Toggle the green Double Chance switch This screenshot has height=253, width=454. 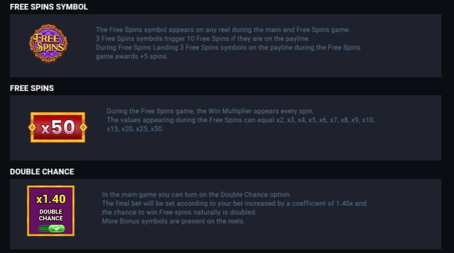[x=52, y=229]
